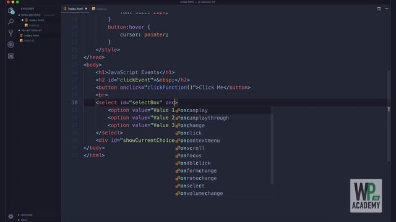Open main.js in the project folder
This screenshot has height=222, width=396.
point(29,41)
